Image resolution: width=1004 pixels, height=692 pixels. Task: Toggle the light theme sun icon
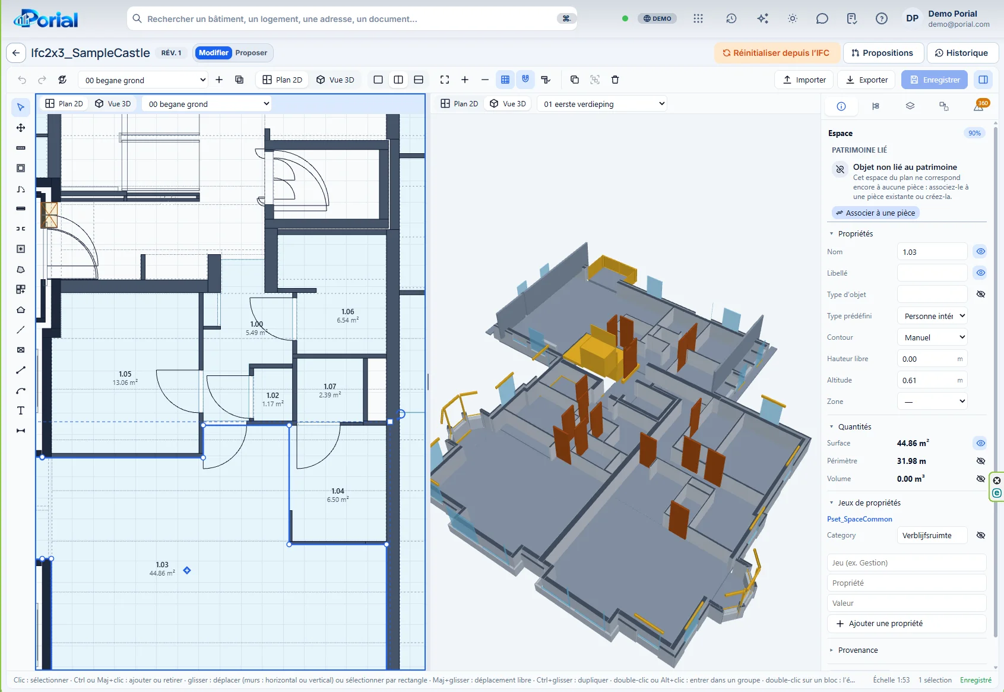tap(793, 18)
